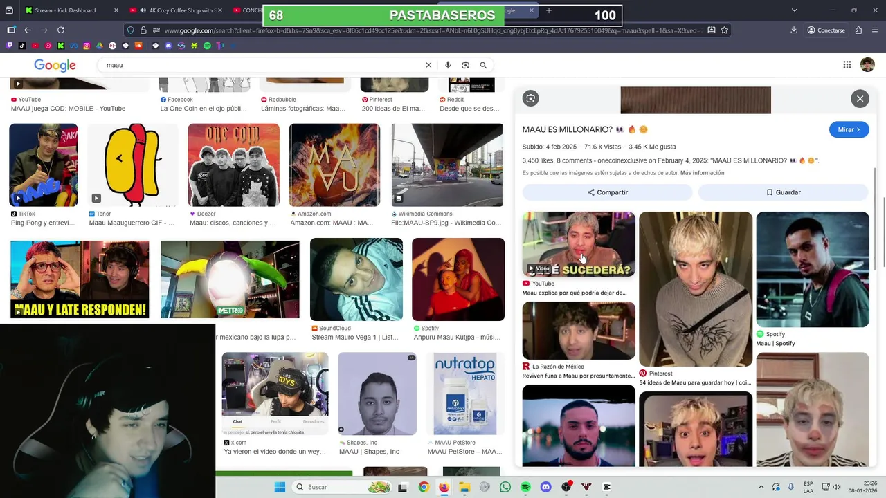Open a new browser tab

pos(548,10)
